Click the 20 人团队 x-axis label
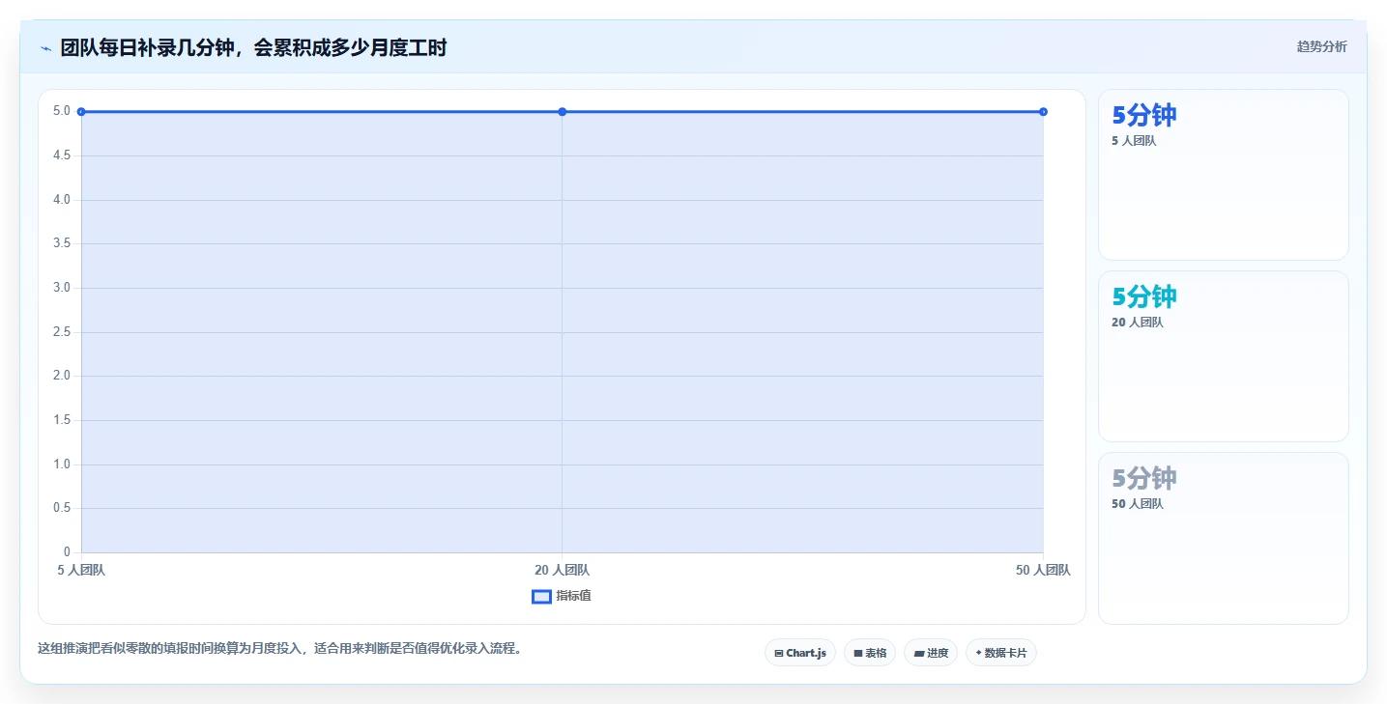 pyautogui.click(x=562, y=571)
